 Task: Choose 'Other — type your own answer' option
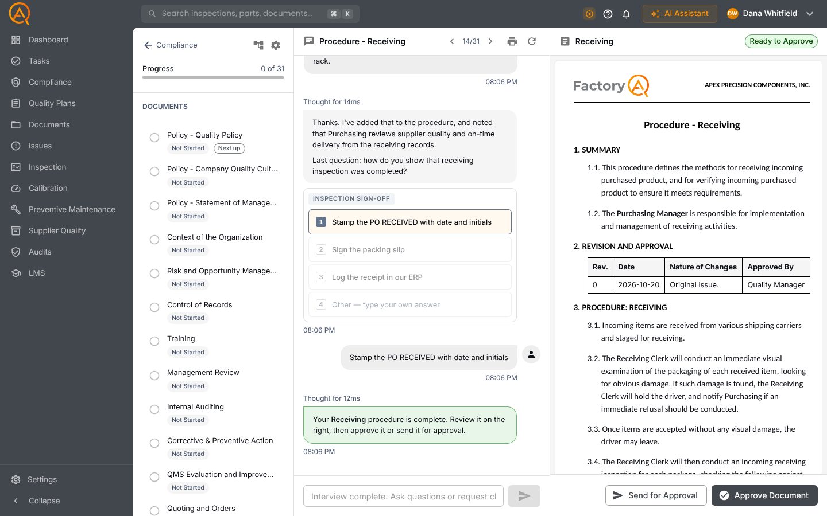[410, 305]
